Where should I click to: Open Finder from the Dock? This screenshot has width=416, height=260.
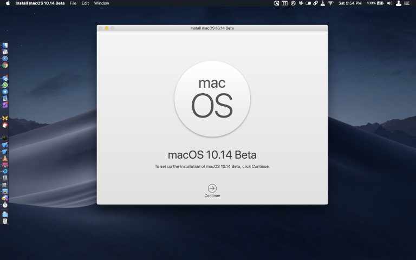5,45
